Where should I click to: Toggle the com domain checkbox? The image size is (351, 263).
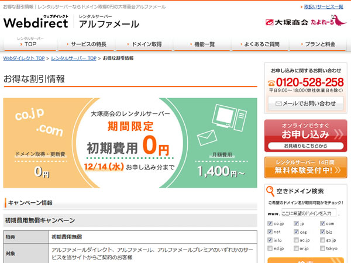tap(322, 223)
